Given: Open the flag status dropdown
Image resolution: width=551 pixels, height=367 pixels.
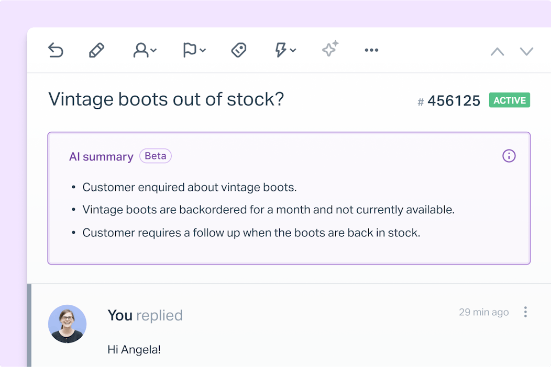Looking at the screenshot, I should (x=194, y=50).
